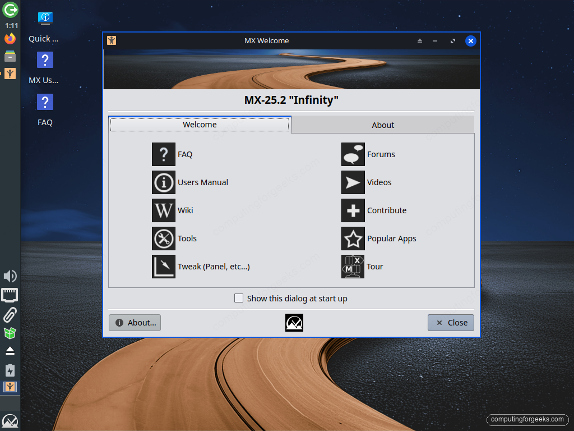Click the 'Tools' label text
The width and height of the screenshot is (574, 431).
(187, 238)
